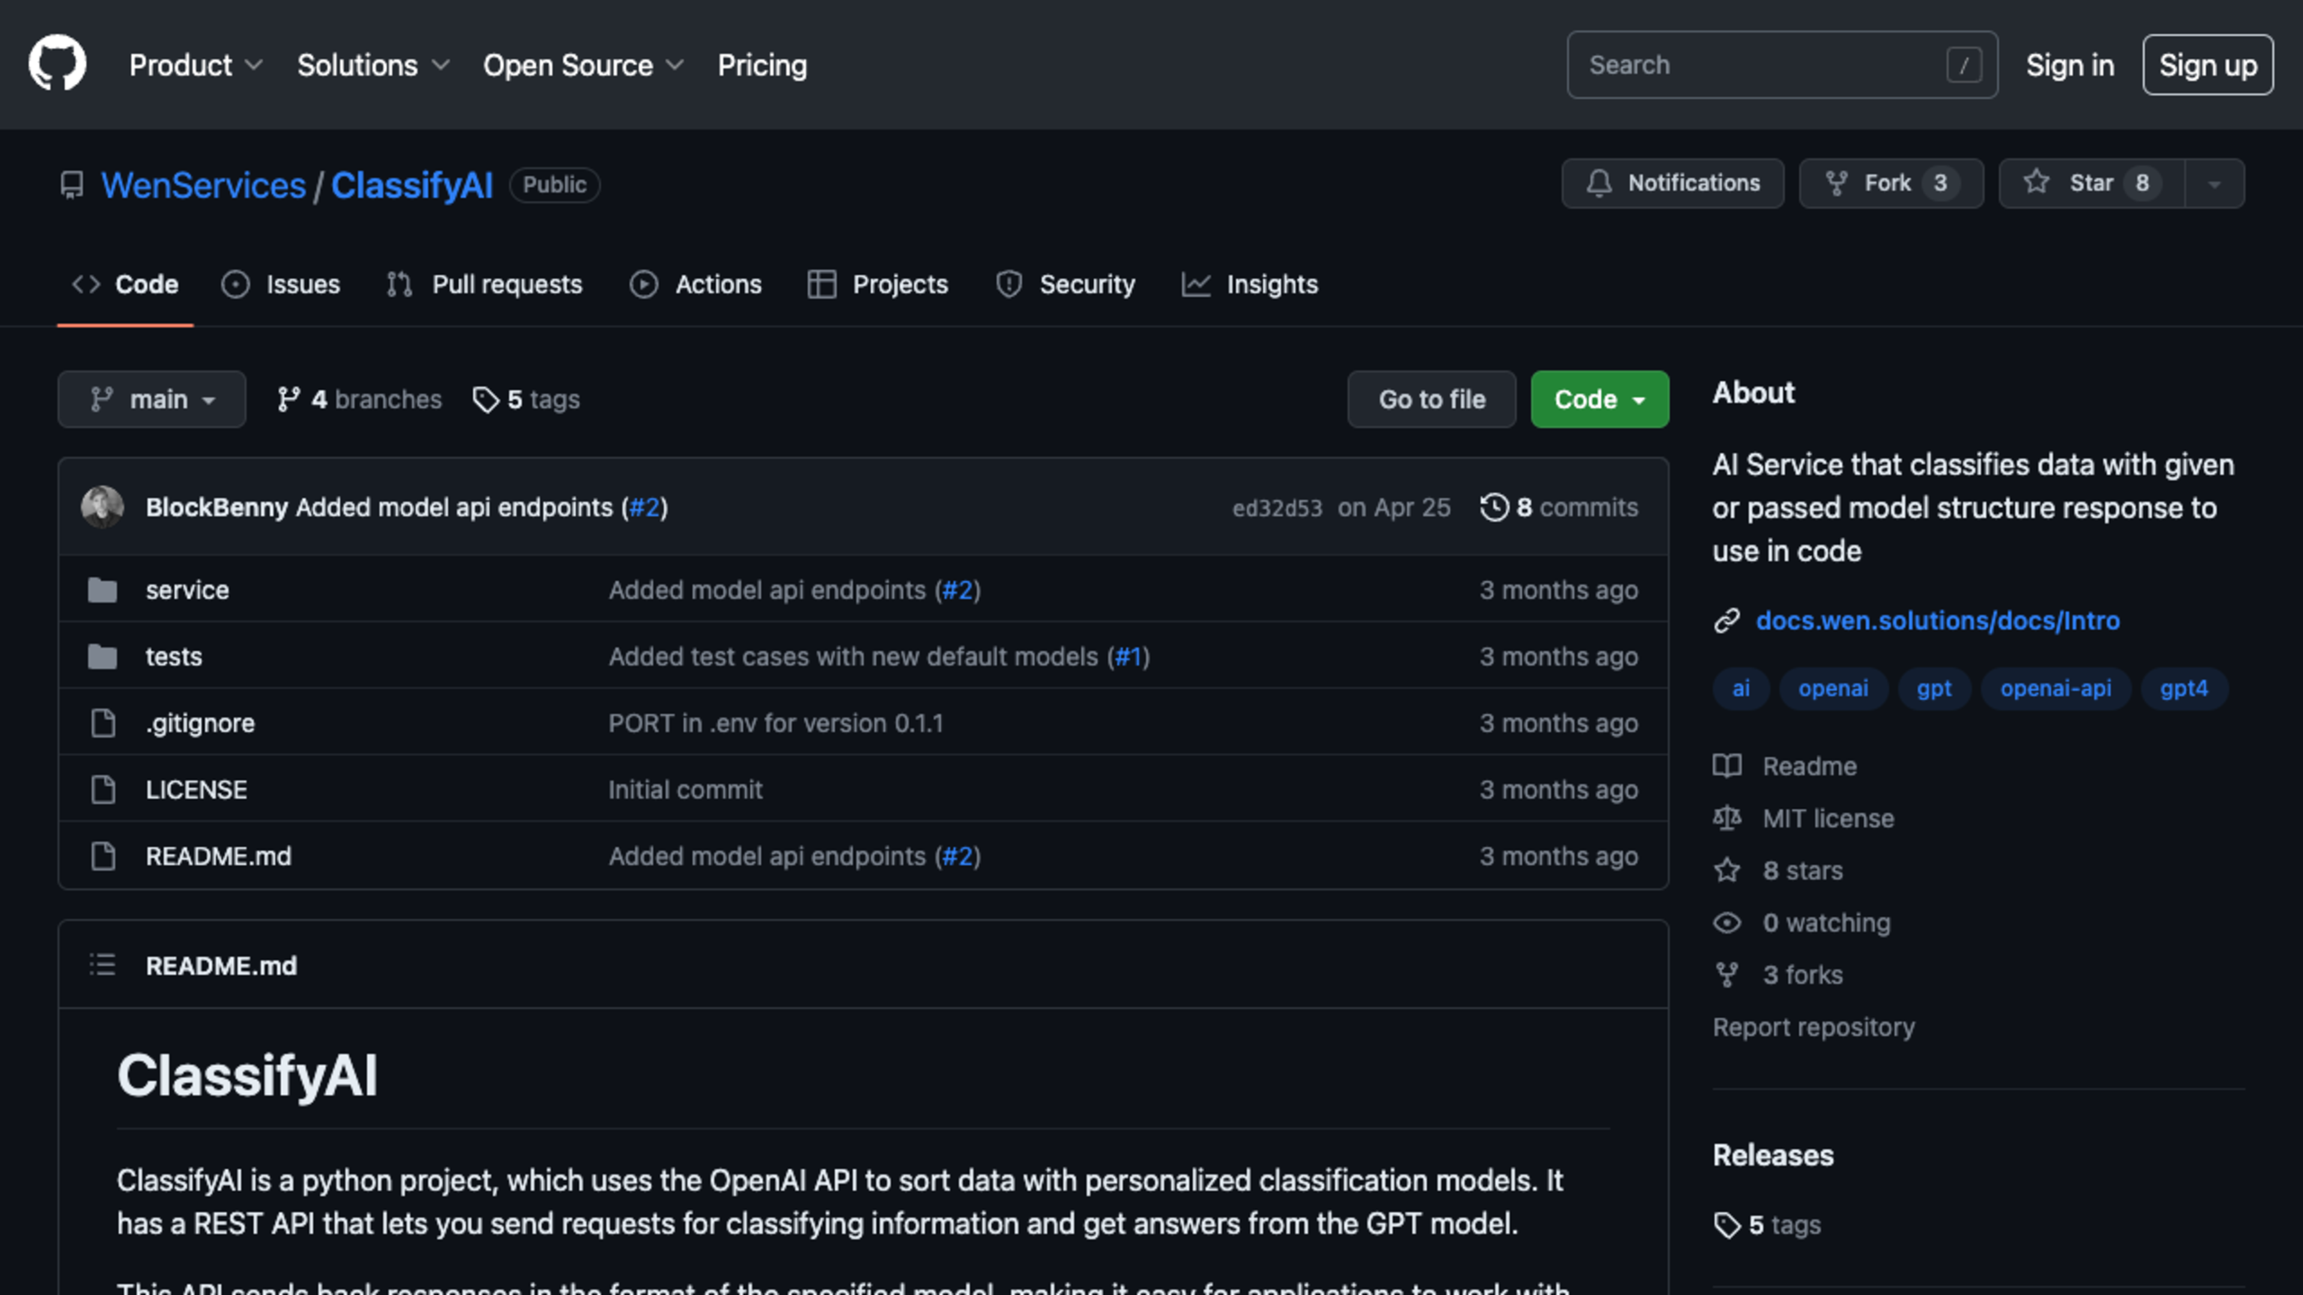Open the service folder name

[x=187, y=590]
